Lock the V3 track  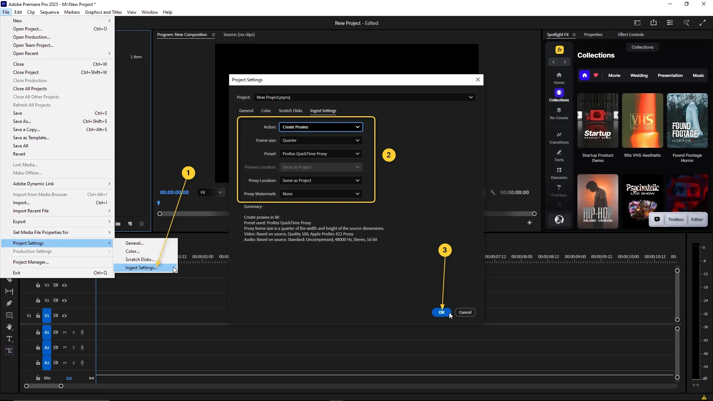[x=38, y=285]
